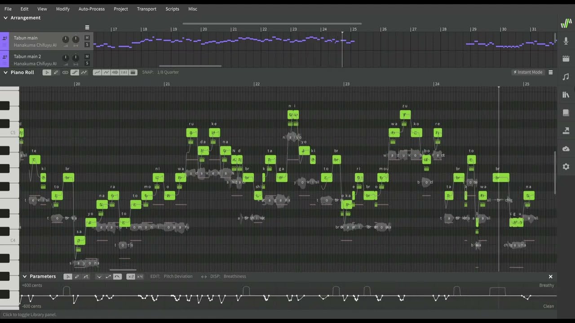Select the piano roll step-note tool
Screen dimensions: 575x323
pyautogui.click(x=75, y=72)
